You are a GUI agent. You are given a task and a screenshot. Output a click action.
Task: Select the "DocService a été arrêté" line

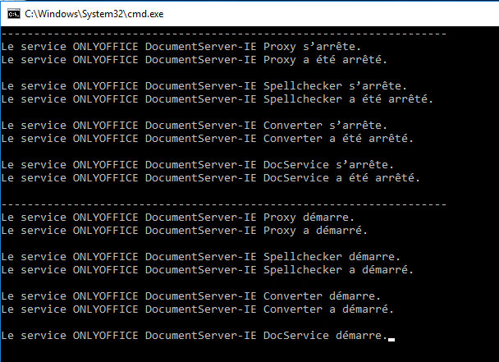click(x=211, y=178)
